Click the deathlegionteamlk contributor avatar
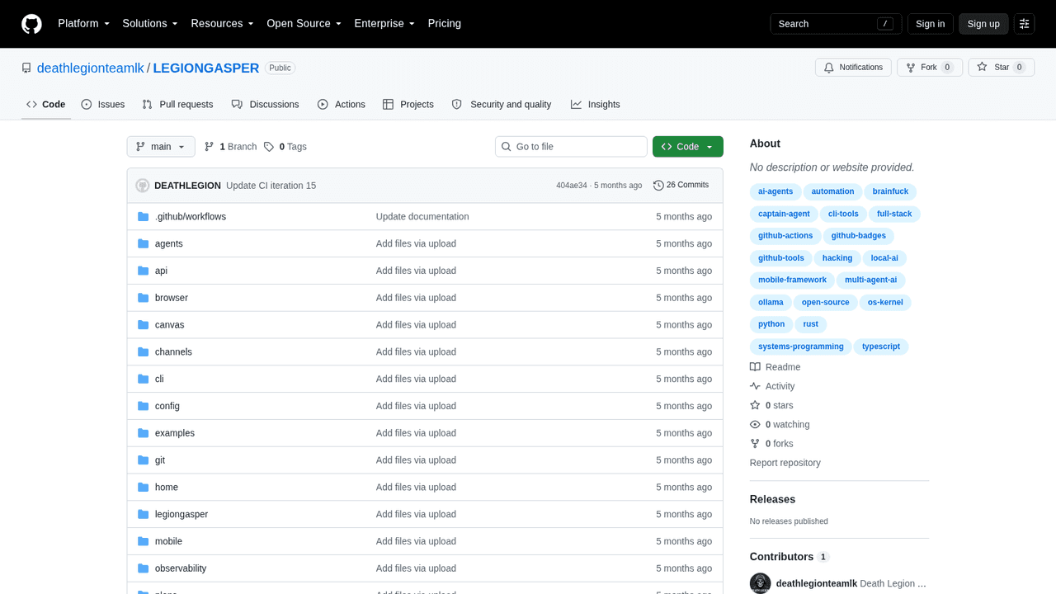The height and width of the screenshot is (594, 1056). tap(761, 583)
